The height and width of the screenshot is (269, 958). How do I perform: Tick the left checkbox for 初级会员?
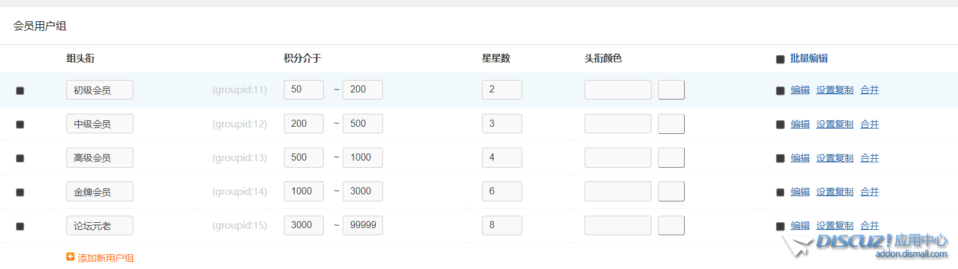(20, 91)
